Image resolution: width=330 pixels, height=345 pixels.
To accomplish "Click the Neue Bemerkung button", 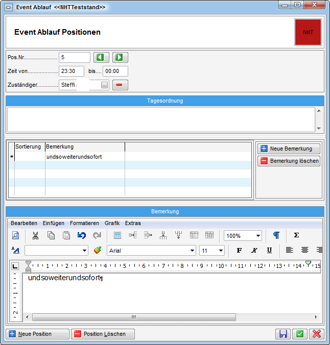I will click(x=289, y=149).
